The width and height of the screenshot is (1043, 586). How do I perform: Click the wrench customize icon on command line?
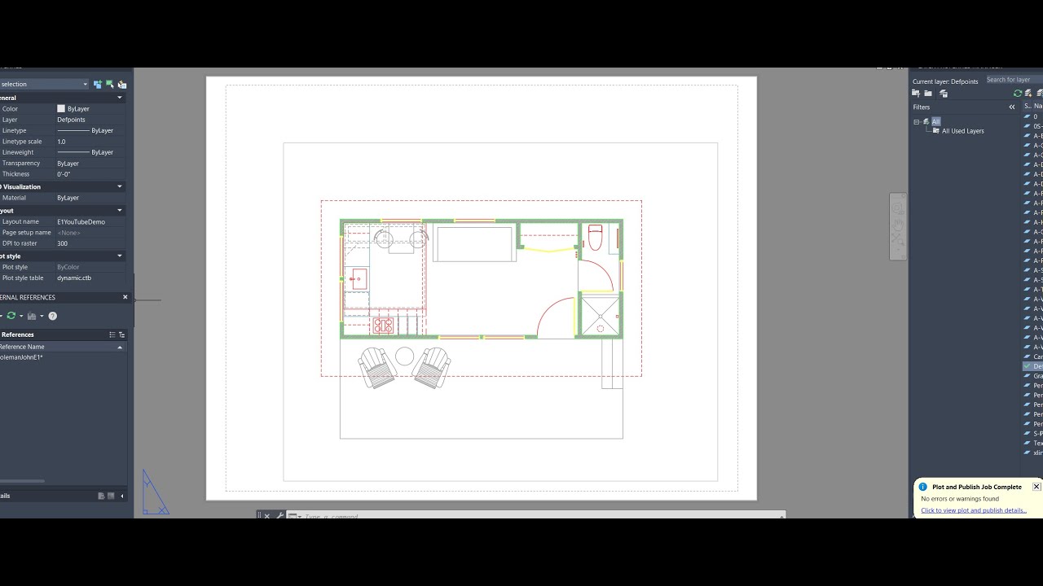tap(280, 515)
